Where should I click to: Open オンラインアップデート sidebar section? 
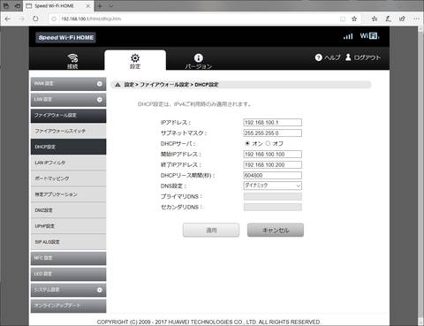pos(68,306)
